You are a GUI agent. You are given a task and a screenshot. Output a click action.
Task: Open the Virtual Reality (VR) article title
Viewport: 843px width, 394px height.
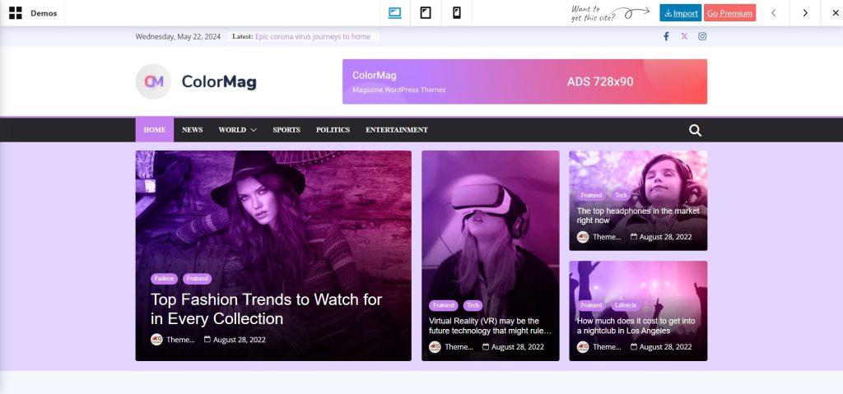(491, 326)
